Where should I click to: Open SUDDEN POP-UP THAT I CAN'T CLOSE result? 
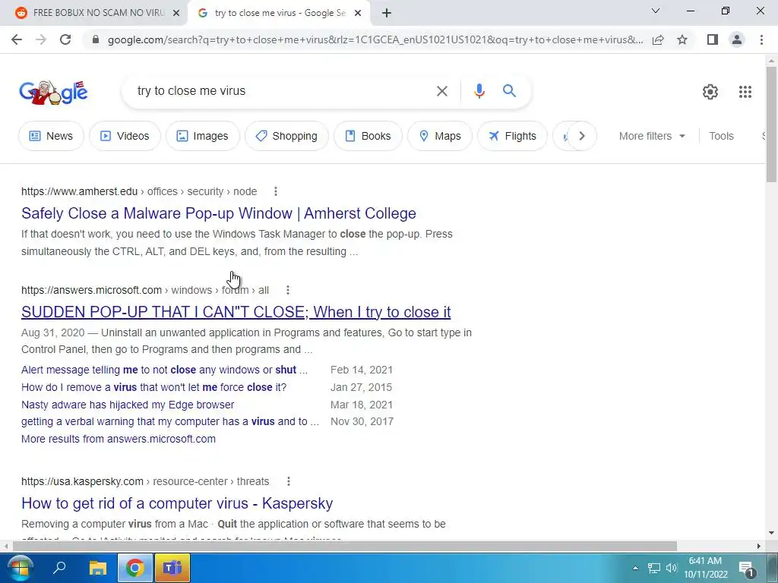236,312
